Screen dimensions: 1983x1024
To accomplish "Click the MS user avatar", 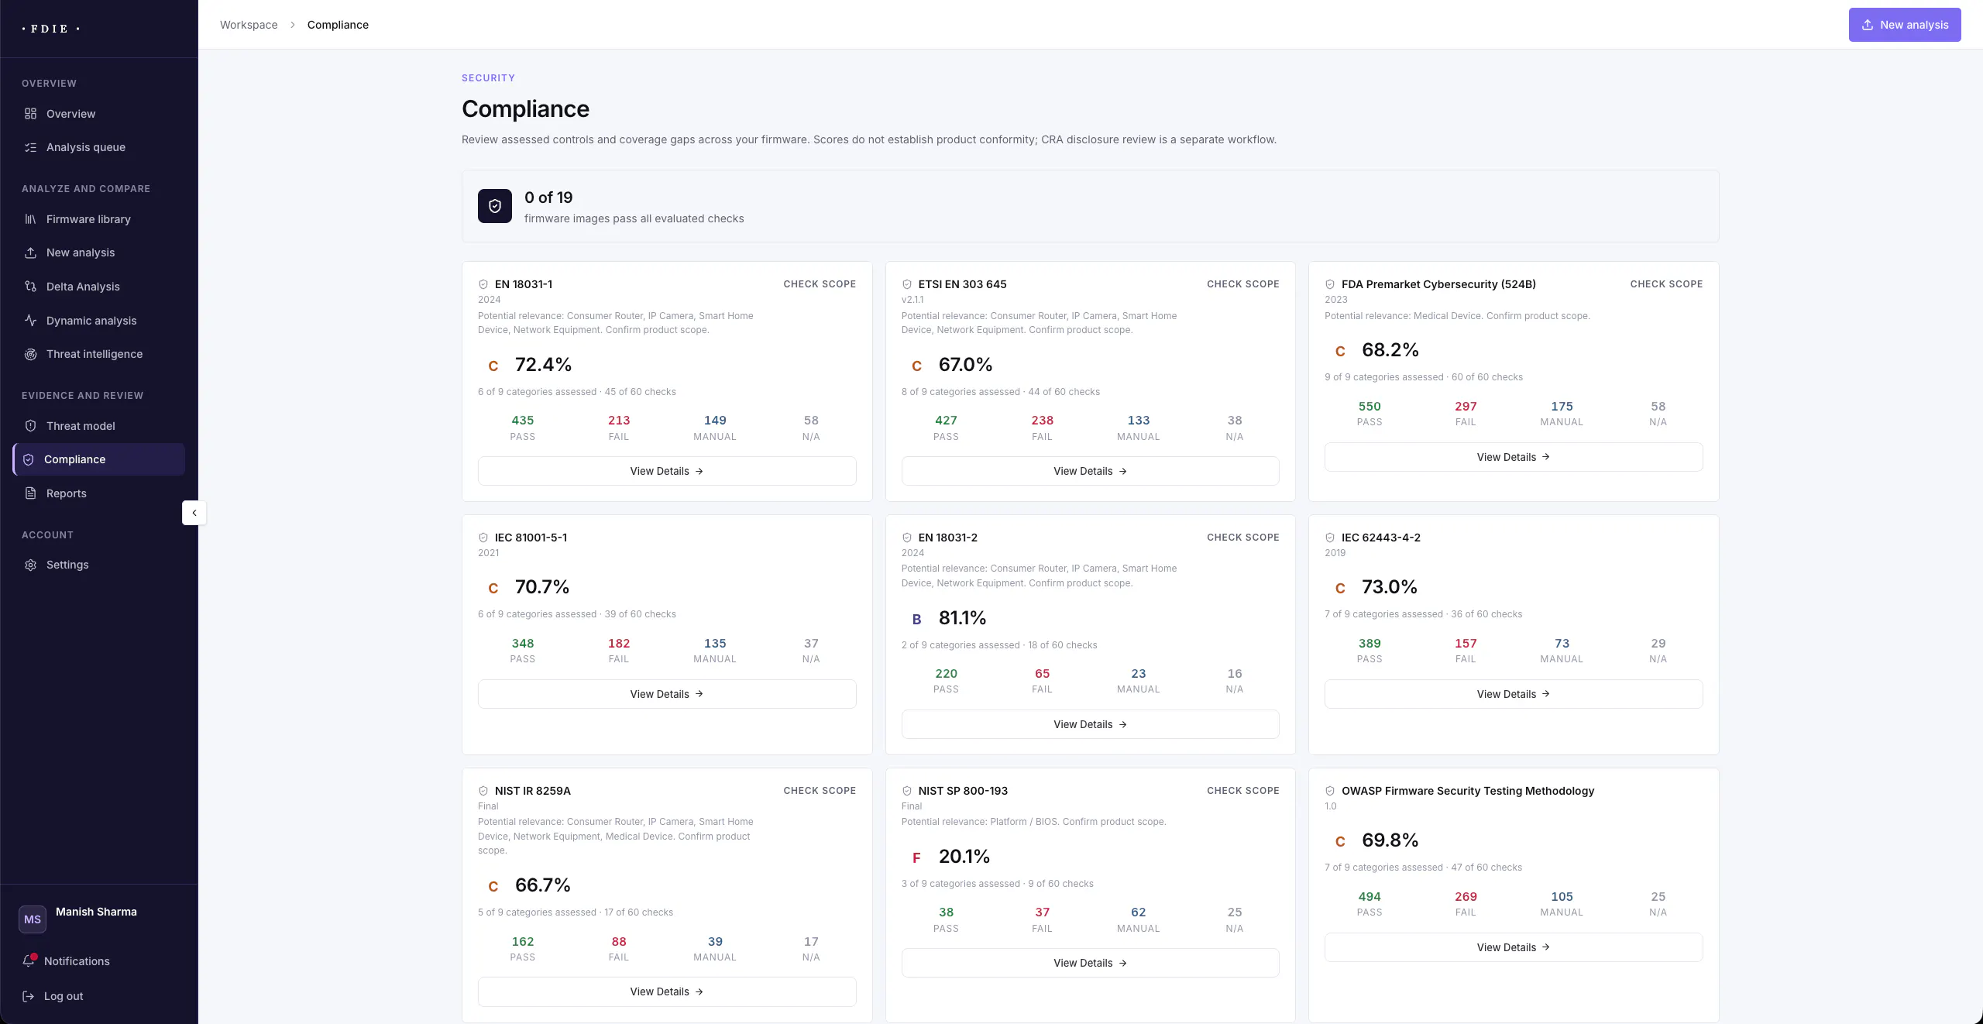I will [33, 919].
